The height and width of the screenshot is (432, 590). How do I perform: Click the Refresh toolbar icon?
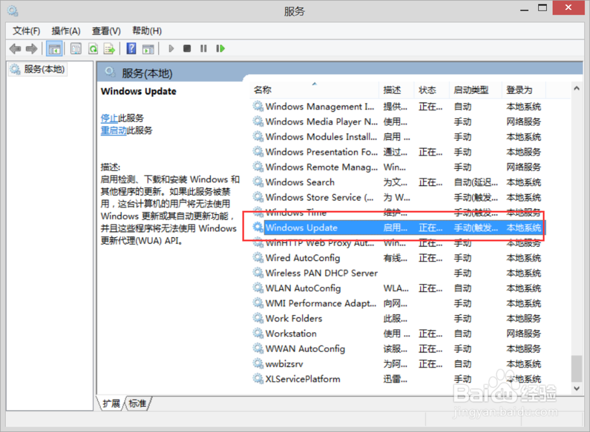[93, 48]
